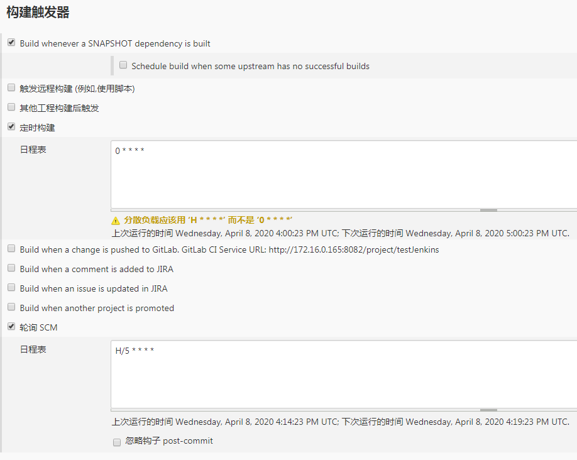Viewport: 577px width, 460px height.
Task: Check 其他工程构建后触发 option
Action: pos(11,107)
